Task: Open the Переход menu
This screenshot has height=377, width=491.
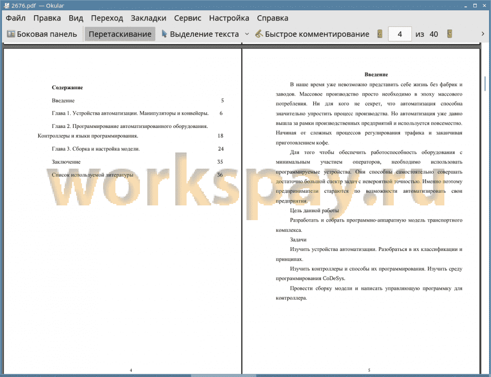Action: point(107,18)
